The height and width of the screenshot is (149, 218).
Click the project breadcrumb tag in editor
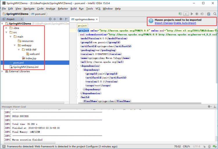82,26
